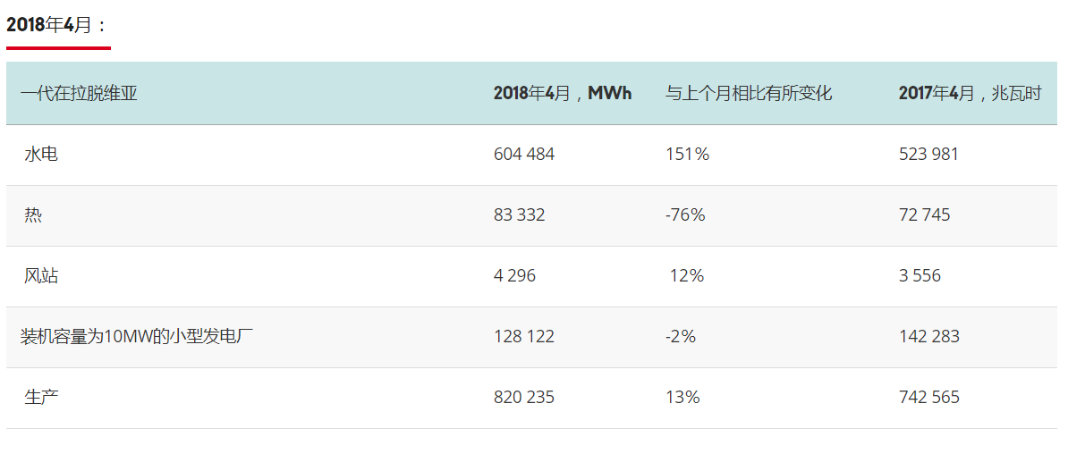The height and width of the screenshot is (454, 1085).
Task: Select the value 83 332
Action: [x=519, y=214]
